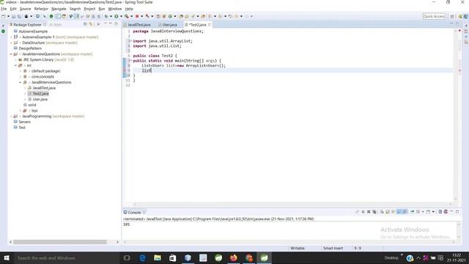Click Display Selected Console monitor icon
Screen dimensions: 469x264
418,212
